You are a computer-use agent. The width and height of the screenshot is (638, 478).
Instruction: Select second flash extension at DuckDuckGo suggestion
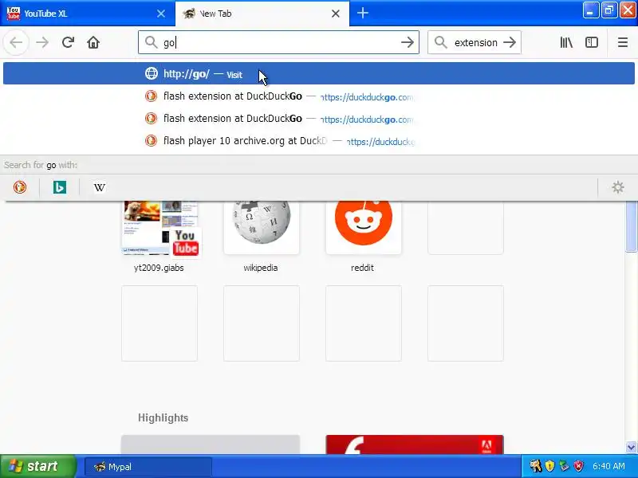click(318, 119)
